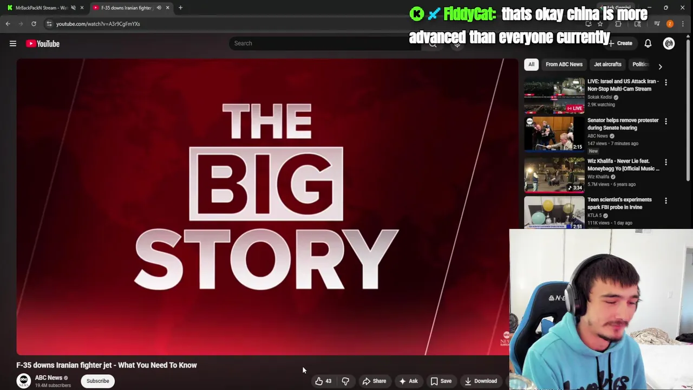Close the MrBackPackN Stream tab

coord(82,8)
